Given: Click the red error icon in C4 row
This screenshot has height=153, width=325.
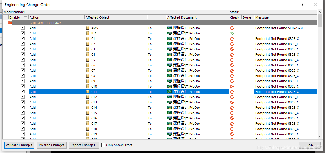Looking at the screenshot, I should tap(232, 55).
